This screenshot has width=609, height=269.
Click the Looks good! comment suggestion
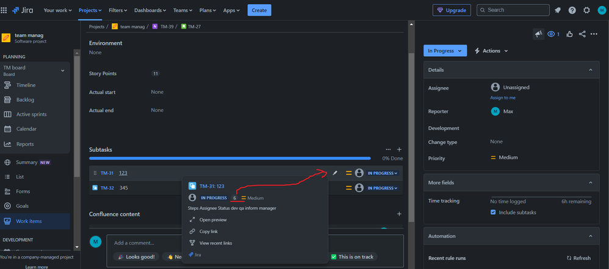136,257
